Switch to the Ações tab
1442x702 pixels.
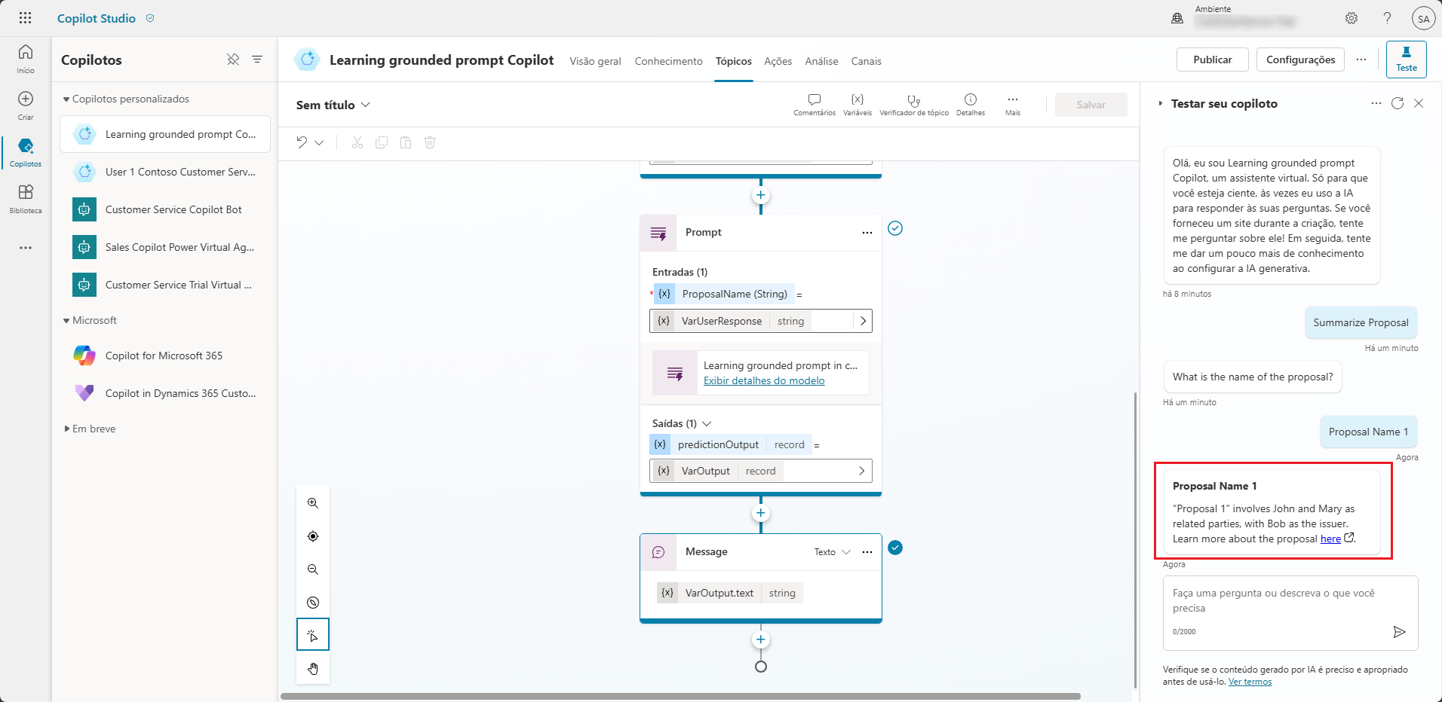tap(778, 61)
